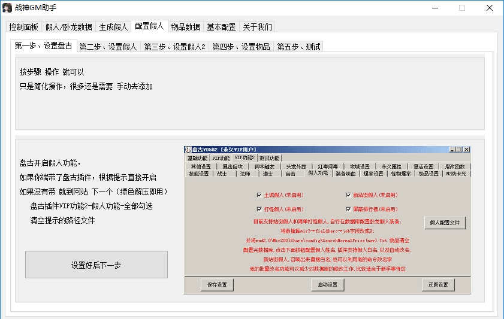Open the 基本配置 tab

tap(221, 27)
